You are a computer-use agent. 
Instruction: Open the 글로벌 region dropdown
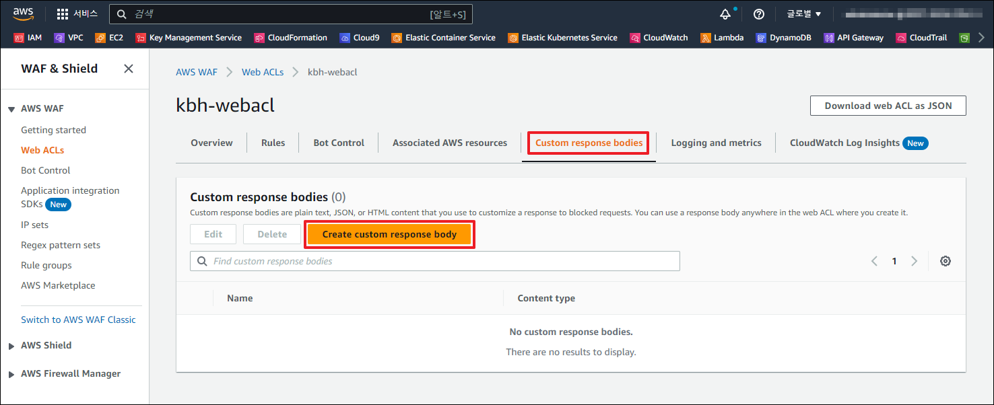804,14
